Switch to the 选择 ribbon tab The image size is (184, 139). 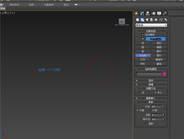pos(32,5)
